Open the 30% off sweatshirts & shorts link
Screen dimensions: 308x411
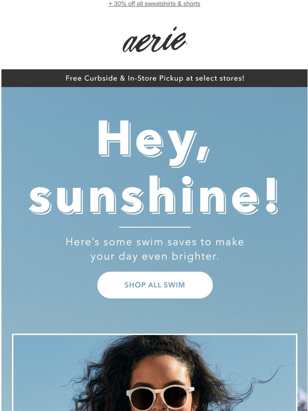pos(155,4)
